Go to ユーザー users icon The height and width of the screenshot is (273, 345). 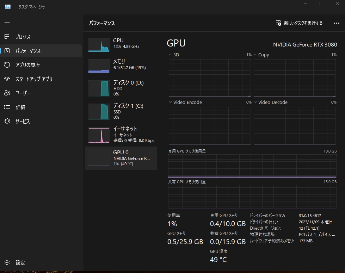pos(7,93)
